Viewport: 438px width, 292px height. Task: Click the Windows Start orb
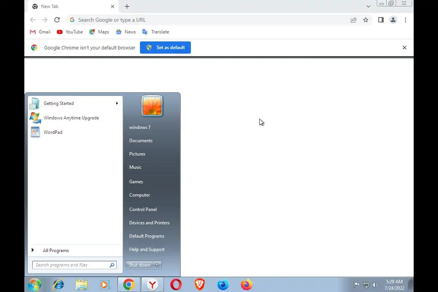point(35,285)
